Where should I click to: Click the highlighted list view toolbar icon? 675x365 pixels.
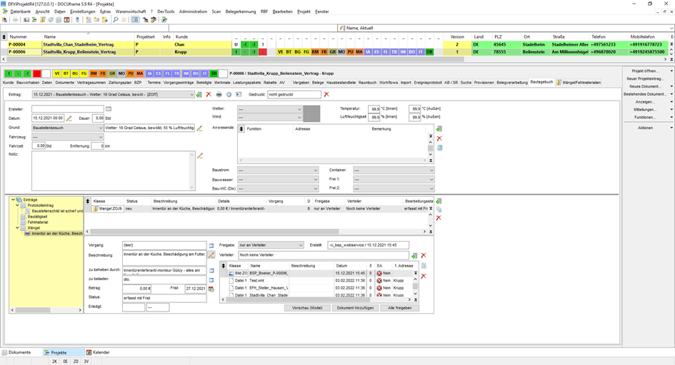pyautogui.click(x=135, y=20)
